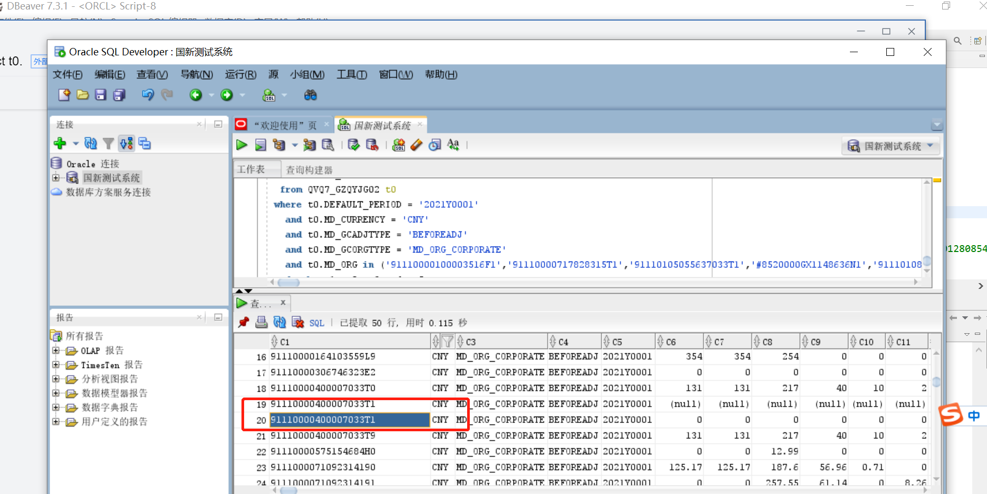The width and height of the screenshot is (987, 494).
Task: Expand the TimesTen 报告 folder
Action: (x=56, y=364)
